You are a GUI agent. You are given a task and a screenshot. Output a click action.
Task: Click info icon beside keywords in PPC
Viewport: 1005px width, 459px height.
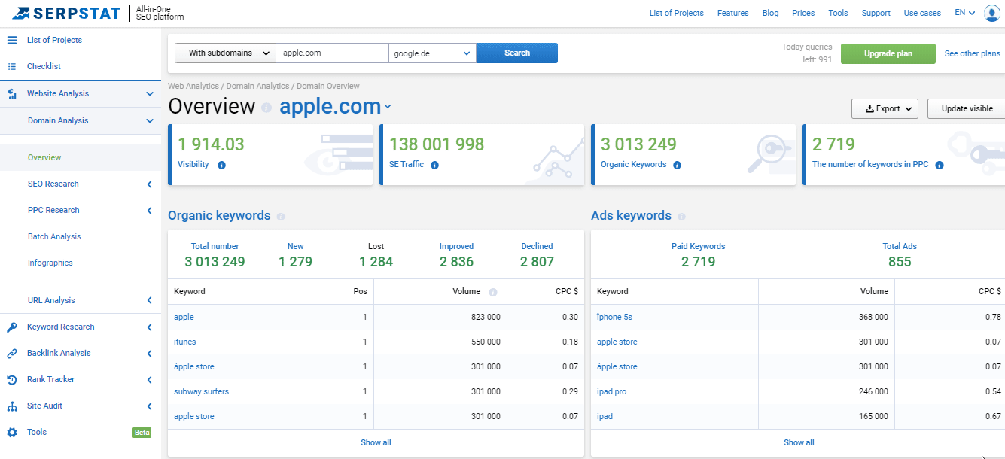(940, 165)
